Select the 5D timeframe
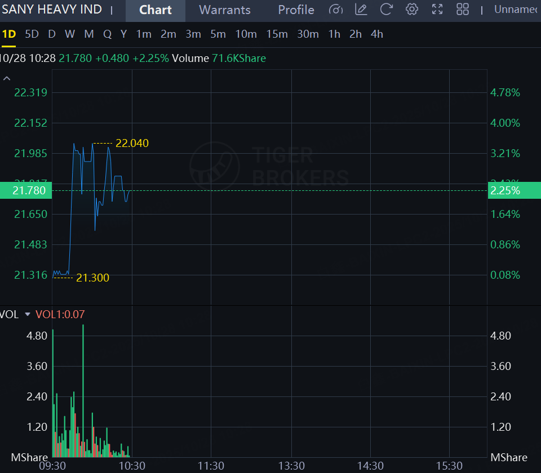This screenshot has height=473, width=541. (x=32, y=34)
